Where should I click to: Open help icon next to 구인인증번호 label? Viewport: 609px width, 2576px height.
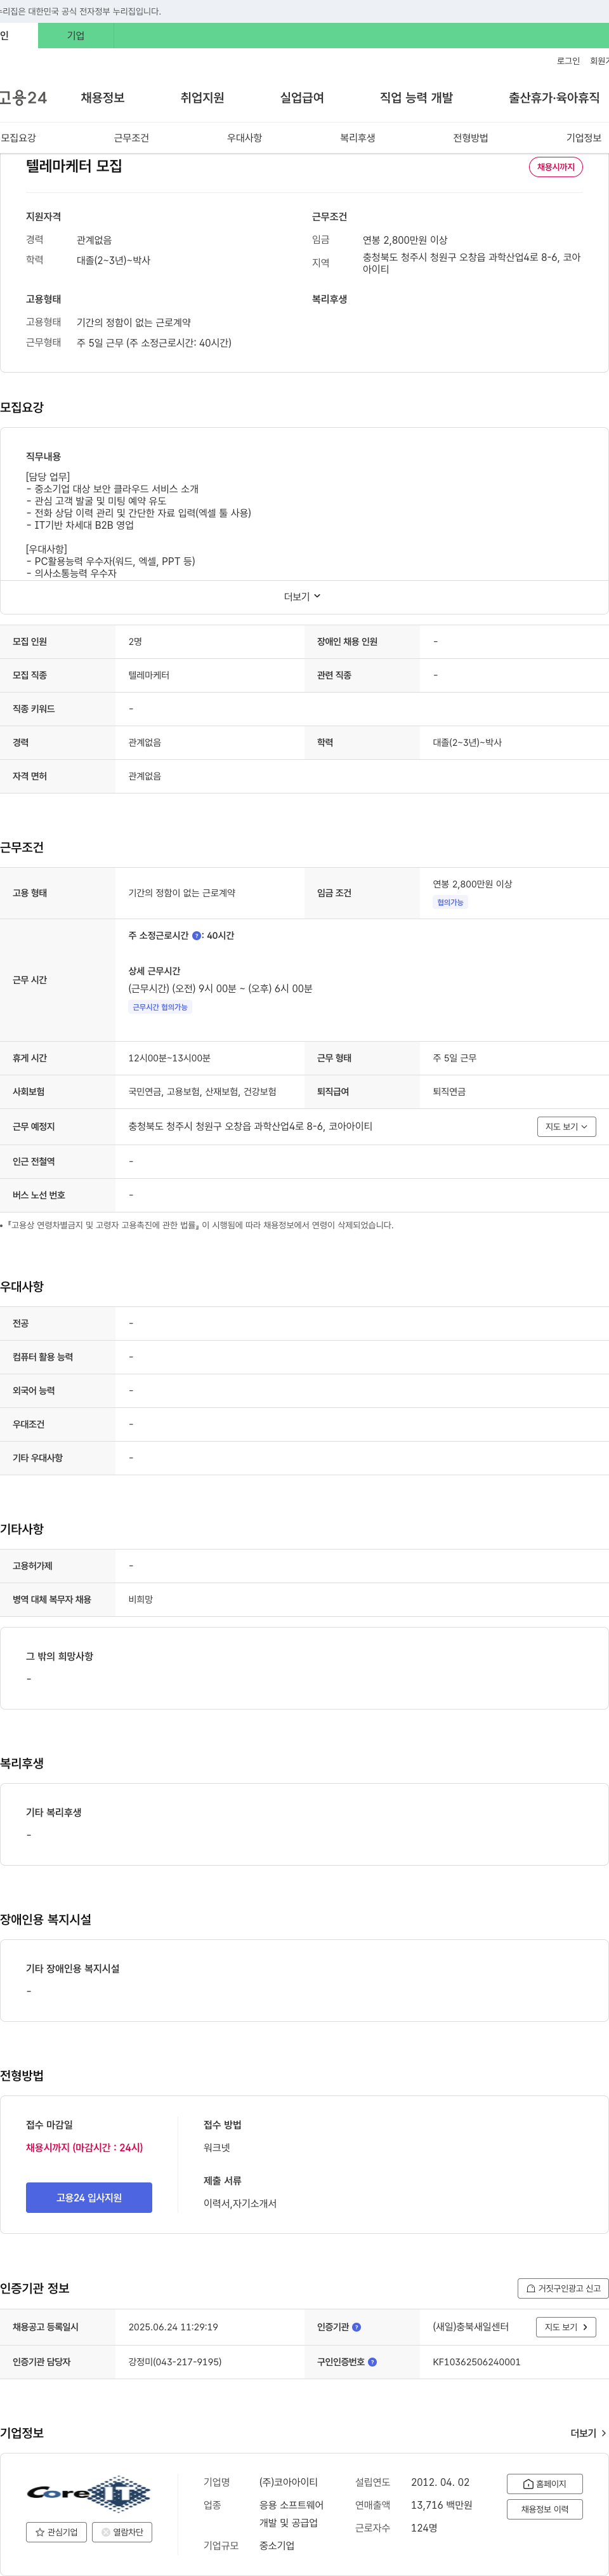(372, 2362)
